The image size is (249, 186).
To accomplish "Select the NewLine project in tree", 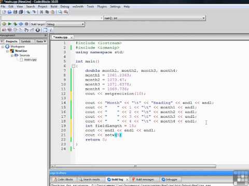I will point(21,51).
